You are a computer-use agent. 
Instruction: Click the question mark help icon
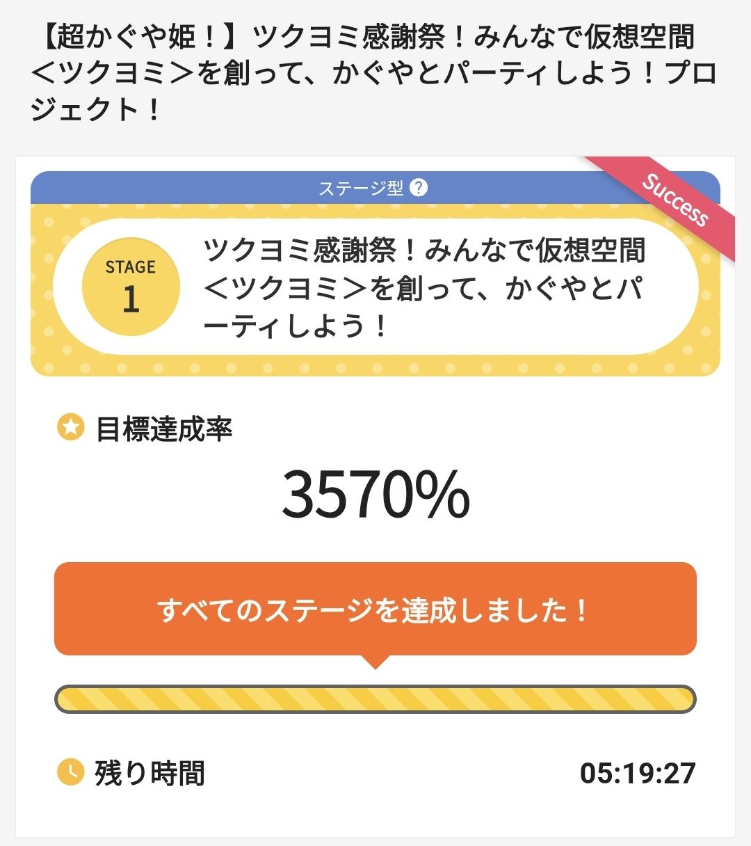click(419, 188)
